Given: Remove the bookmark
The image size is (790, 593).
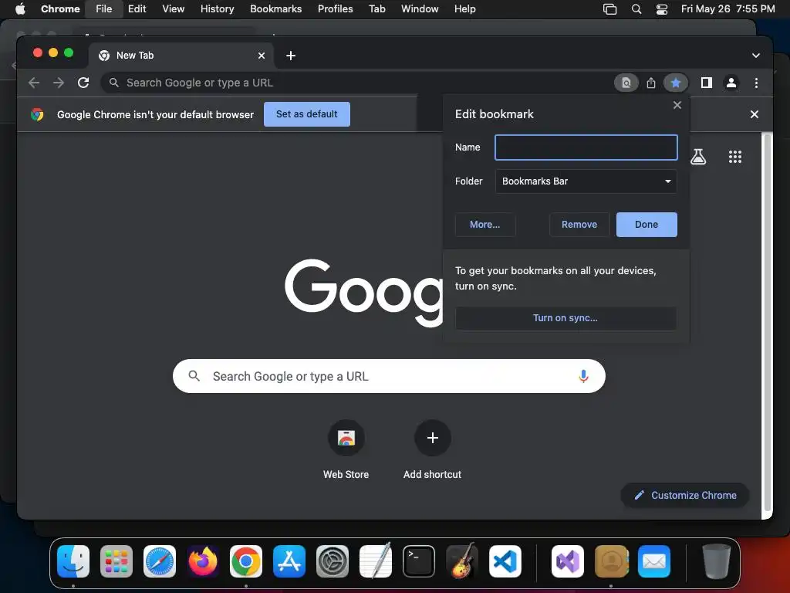Looking at the screenshot, I should [x=579, y=225].
